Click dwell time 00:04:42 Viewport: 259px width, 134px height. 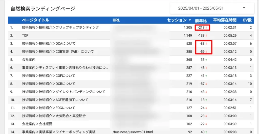click(x=230, y=60)
